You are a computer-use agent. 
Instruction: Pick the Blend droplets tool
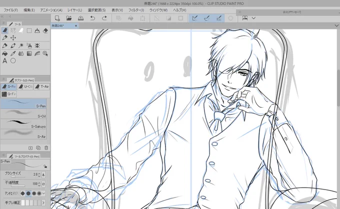[x=21, y=53]
